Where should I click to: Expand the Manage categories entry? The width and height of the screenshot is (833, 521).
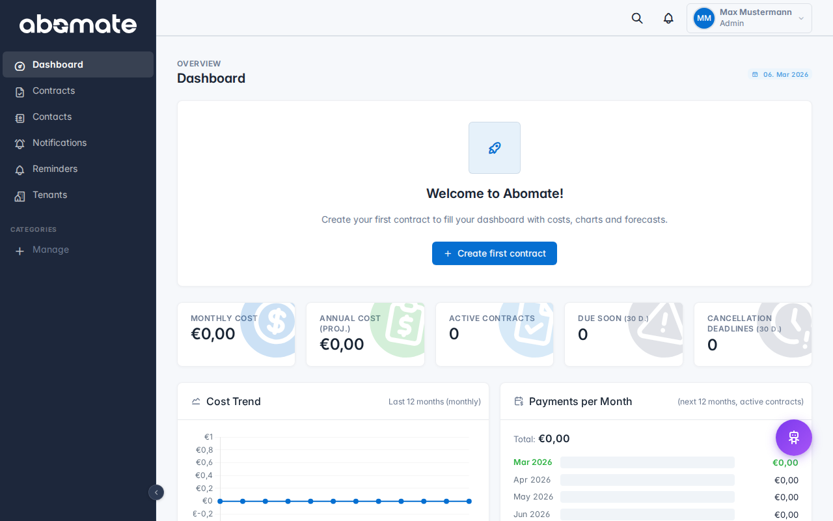click(42, 249)
